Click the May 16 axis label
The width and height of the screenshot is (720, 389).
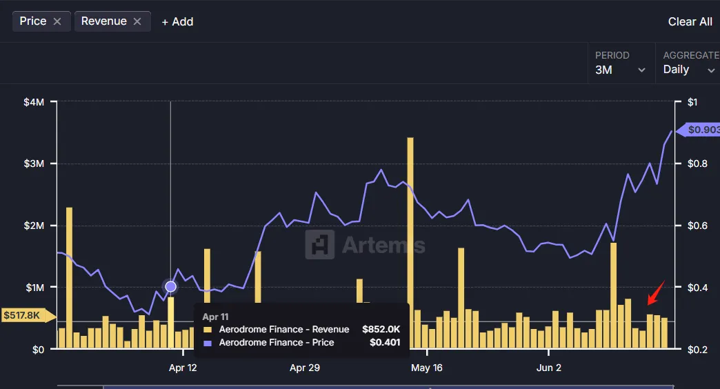pos(427,368)
